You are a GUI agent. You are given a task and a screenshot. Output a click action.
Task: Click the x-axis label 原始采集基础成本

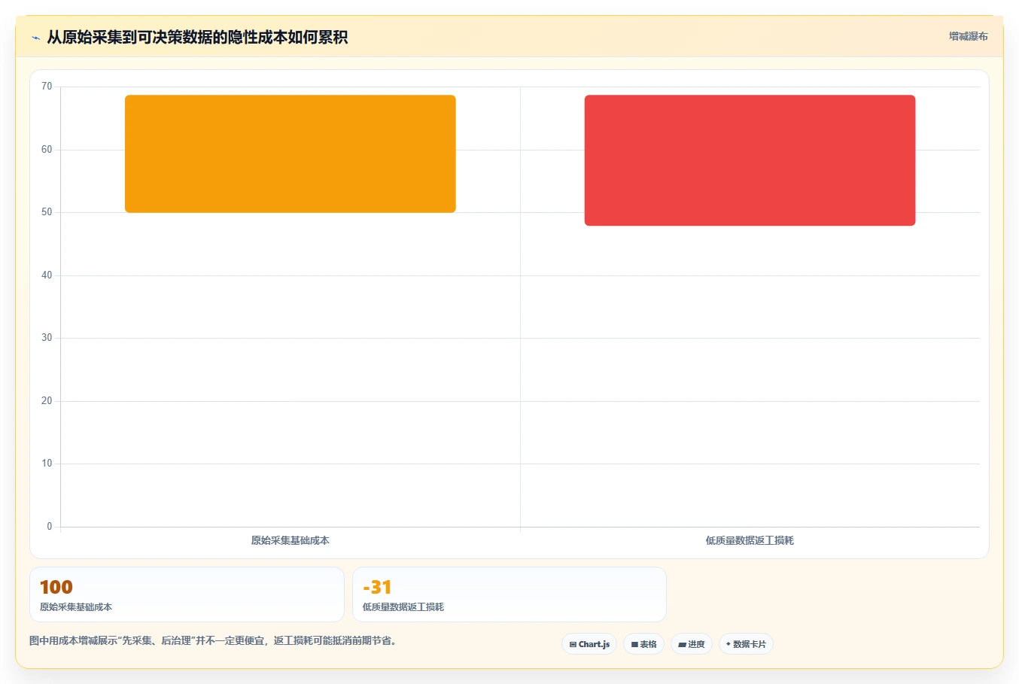click(290, 540)
